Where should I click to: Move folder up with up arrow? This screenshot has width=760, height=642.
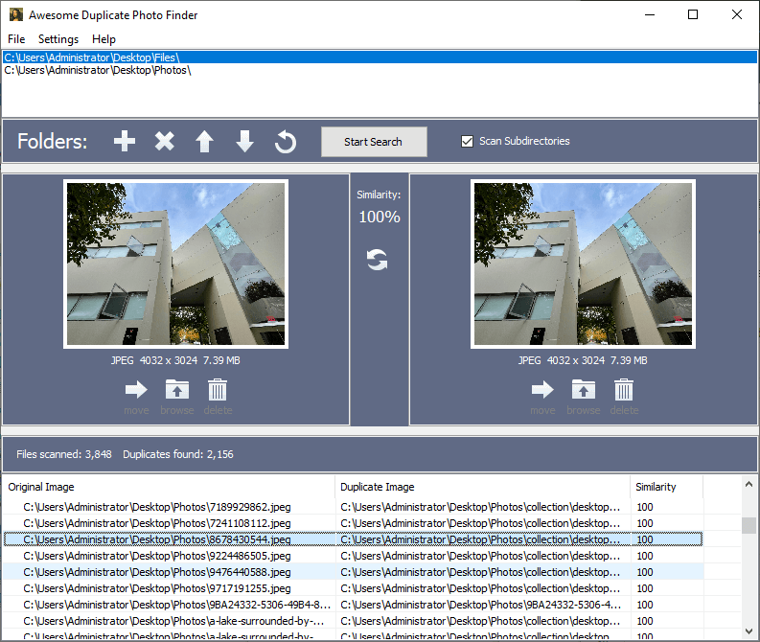pos(204,142)
